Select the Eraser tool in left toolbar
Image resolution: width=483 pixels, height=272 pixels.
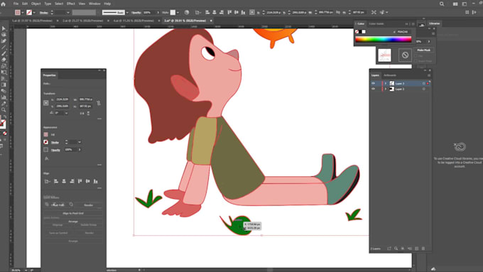(4, 60)
